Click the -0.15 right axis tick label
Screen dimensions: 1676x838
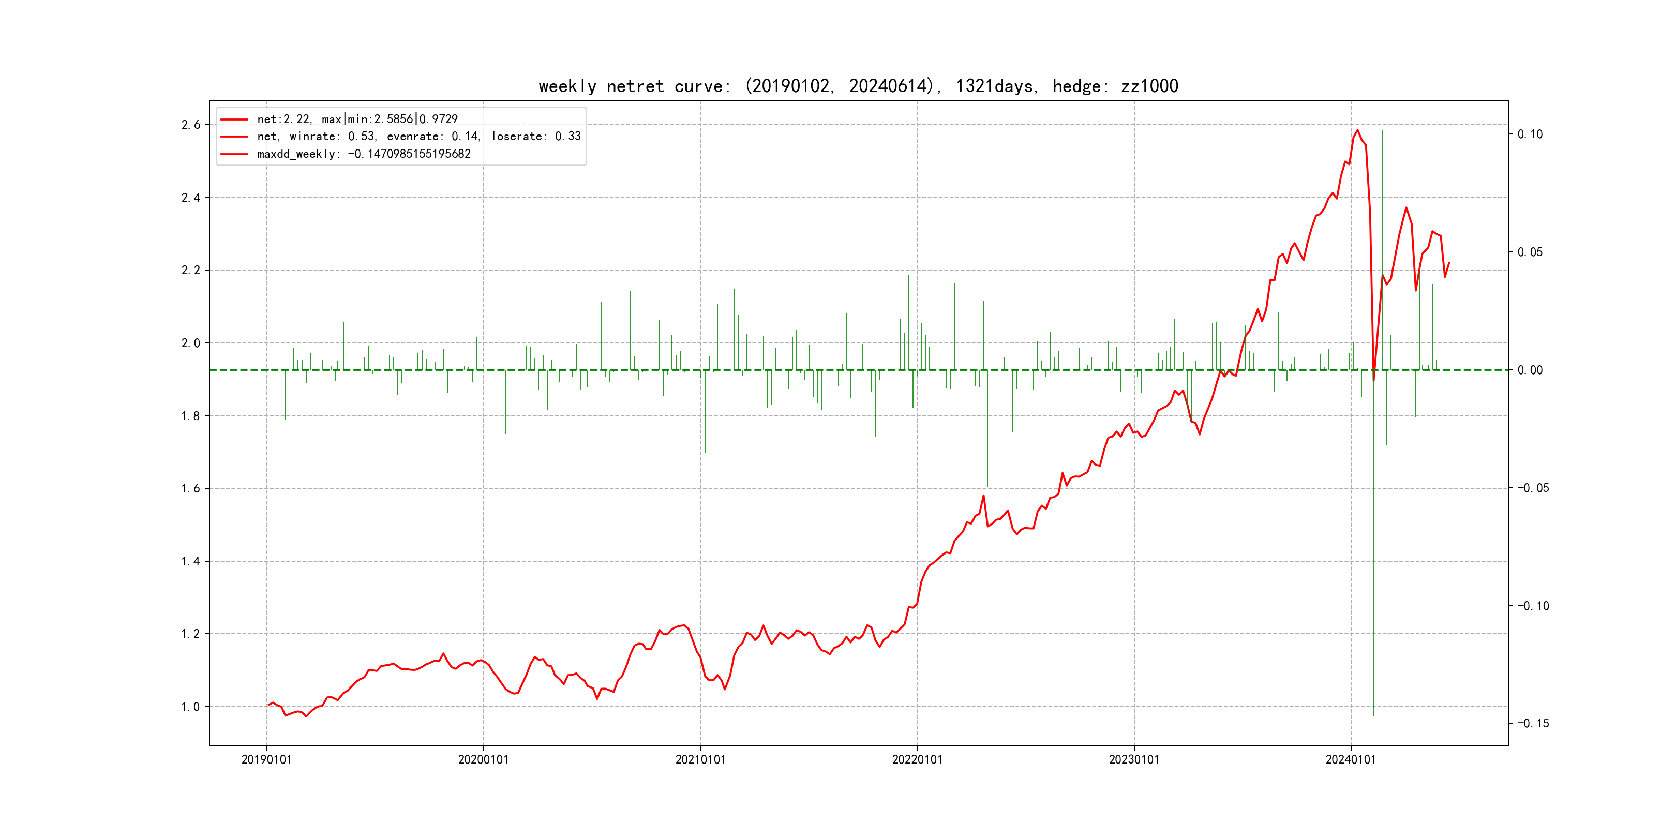(1533, 724)
